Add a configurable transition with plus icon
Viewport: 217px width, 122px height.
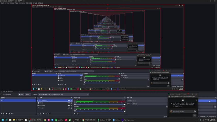167,107
